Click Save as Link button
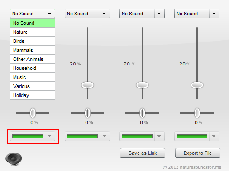This screenshot has width=229, height=171. tap(143, 153)
